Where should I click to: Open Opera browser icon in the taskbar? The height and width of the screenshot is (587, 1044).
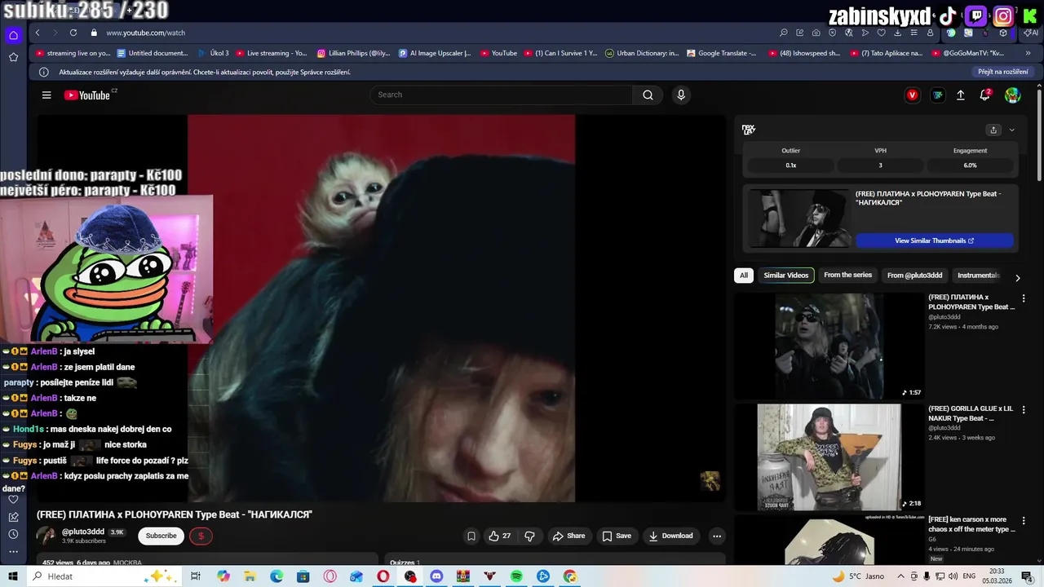coord(383,576)
